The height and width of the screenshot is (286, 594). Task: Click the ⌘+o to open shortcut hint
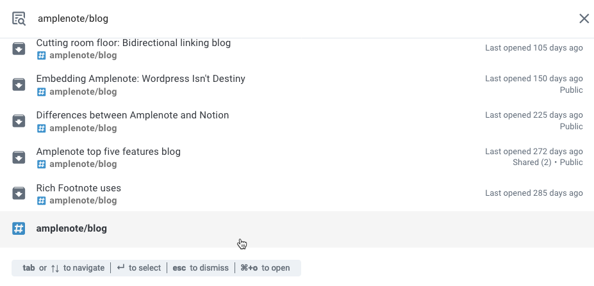pyautogui.click(x=265, y=268)
